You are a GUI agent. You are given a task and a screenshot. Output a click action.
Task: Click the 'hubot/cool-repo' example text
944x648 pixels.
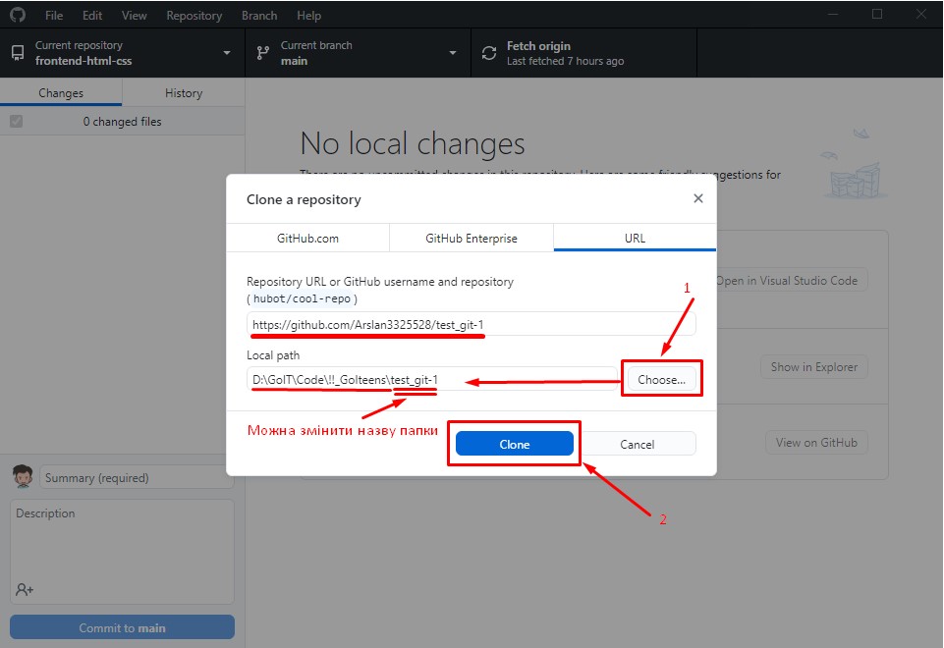tap(302, 299)
